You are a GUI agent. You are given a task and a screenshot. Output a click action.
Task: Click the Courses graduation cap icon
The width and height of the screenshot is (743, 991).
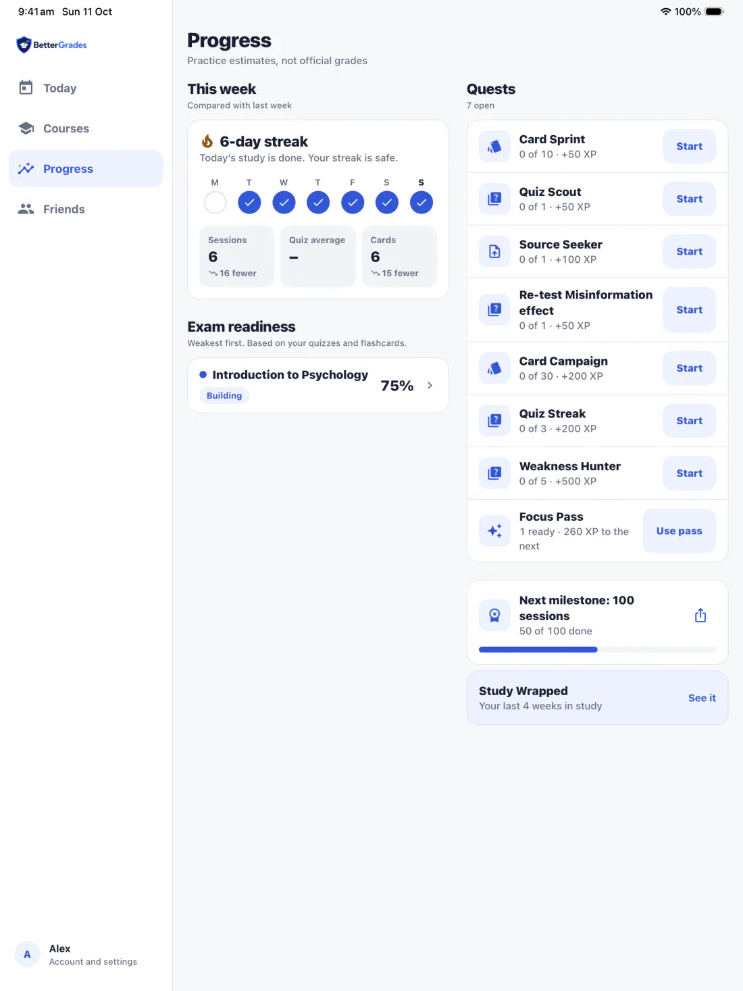click(26, 128)
